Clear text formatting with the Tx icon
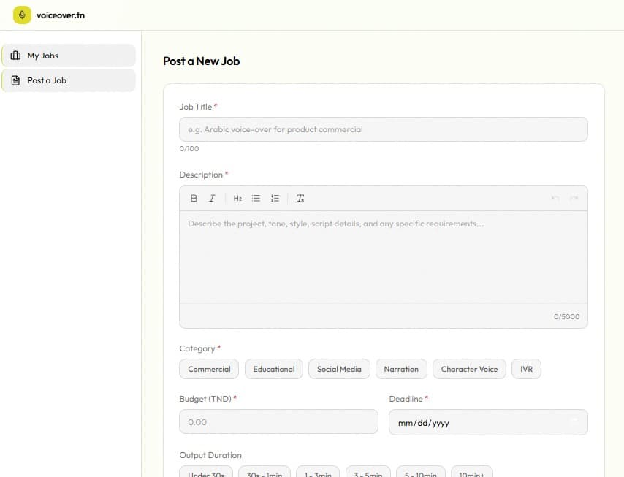 300,197
